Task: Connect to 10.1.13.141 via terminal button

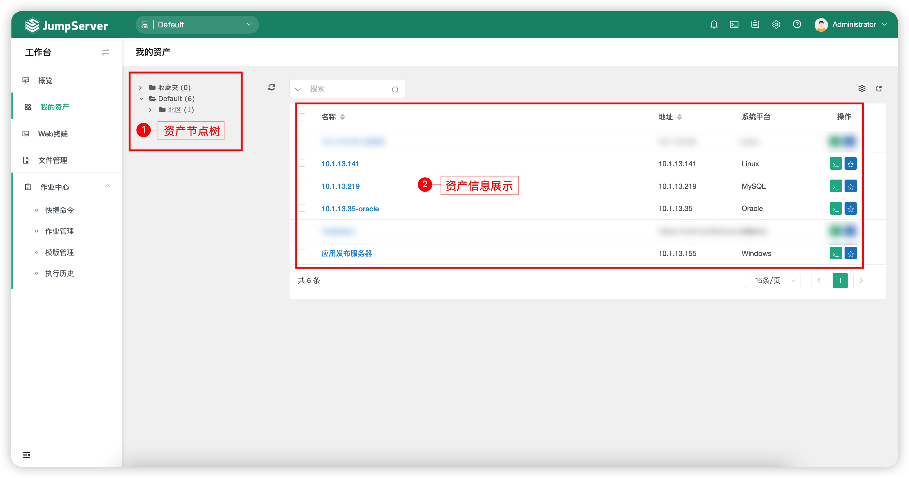Action: tap(836, 164)
